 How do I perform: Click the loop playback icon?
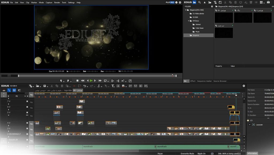pyautogui.click(x=105, y=81)
